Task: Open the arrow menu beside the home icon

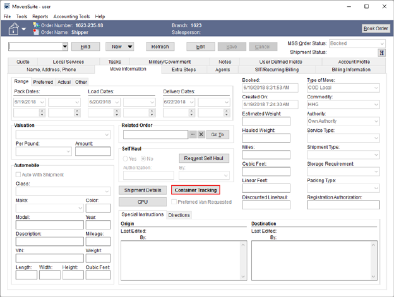Action: click(x=25, y=29)
